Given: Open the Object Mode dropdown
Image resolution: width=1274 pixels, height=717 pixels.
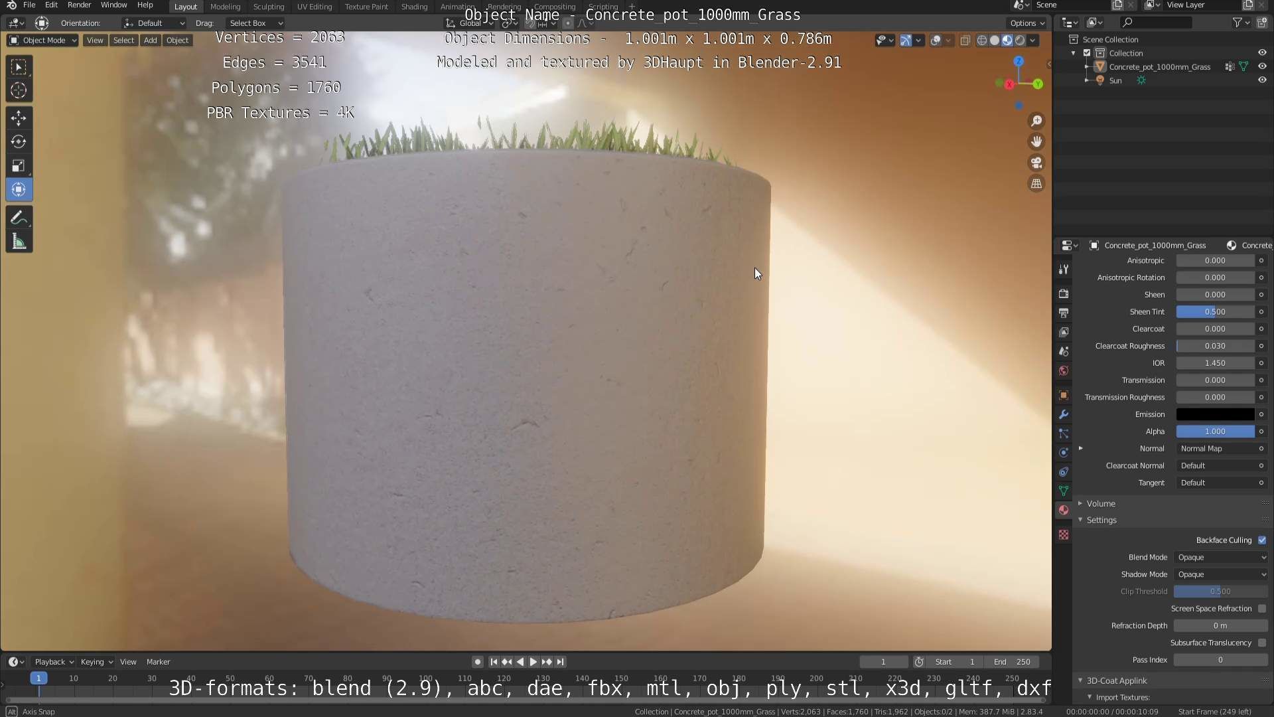Looking at the screenshot, I should (42, 40).
